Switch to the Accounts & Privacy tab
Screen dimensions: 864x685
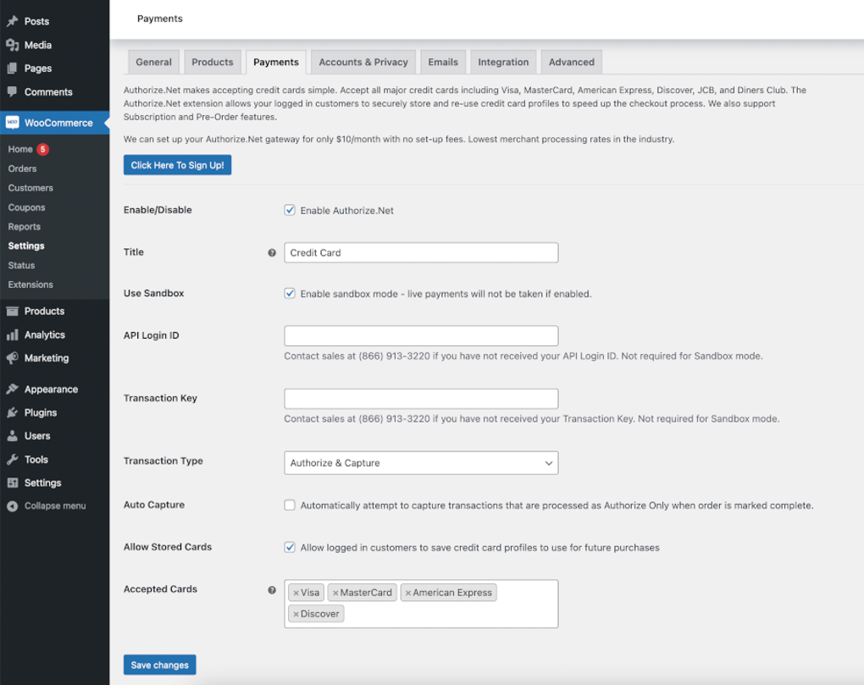pos(363,62)
